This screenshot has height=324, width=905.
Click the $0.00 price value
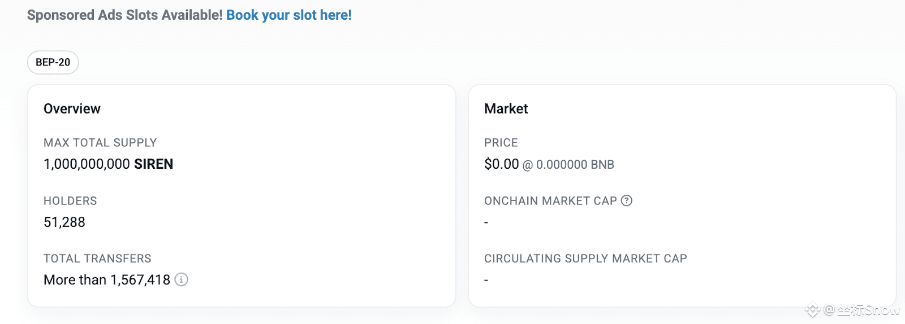[501, 164]
